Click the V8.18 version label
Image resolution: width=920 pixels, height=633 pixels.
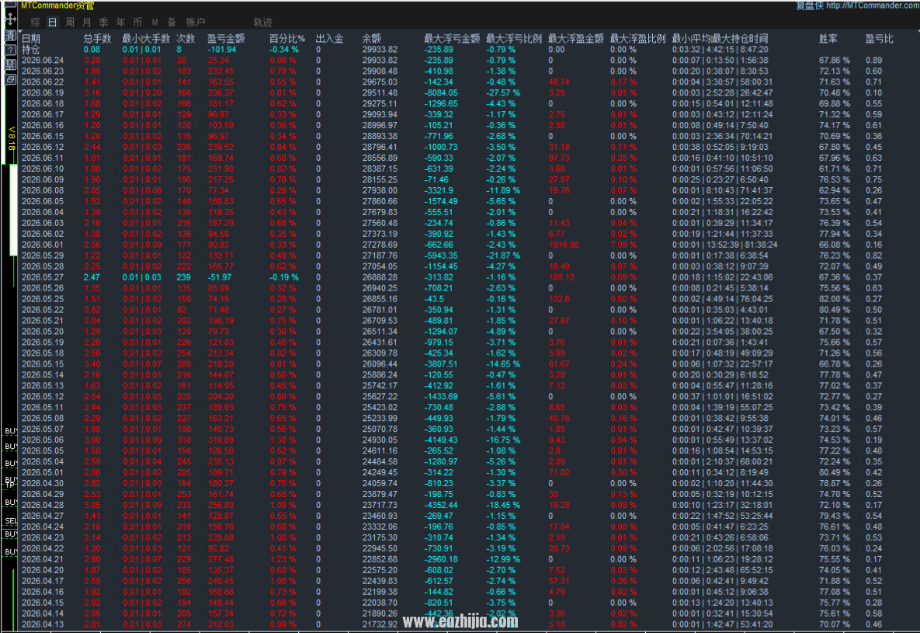click(x=11, y=138)
